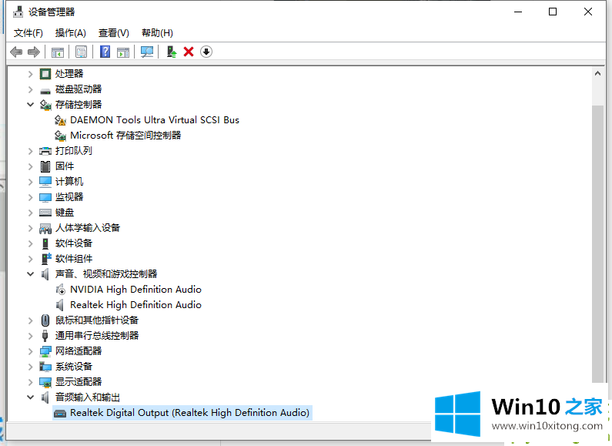
Task: Select the 系统设备 tree item label
Action: coord(74,367)
